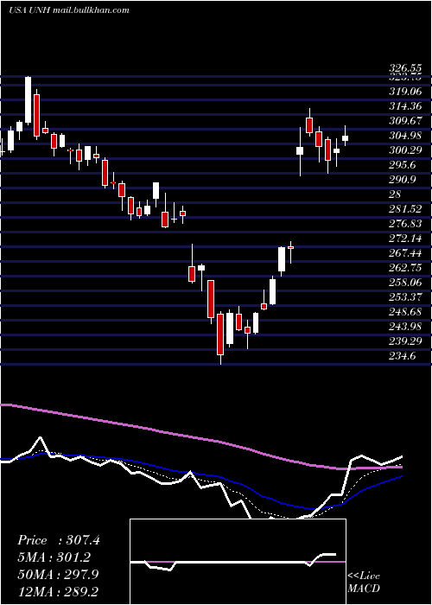Click the '5MA : 301.2' readout
This screenshot has width=432, height=605.
coord(54,557)
